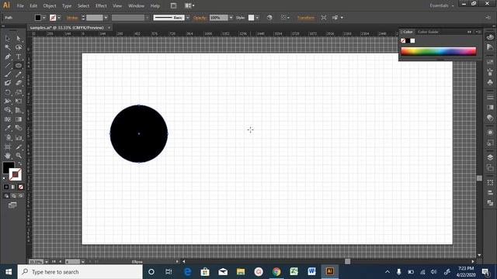This screenshot has height=279, width=497.
Task: Open the Basic brush definition dropdown
Action: (x=188, y=18)
